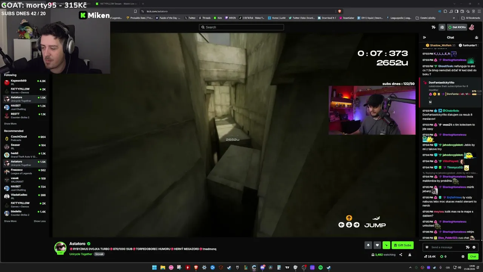Collapse chat panel with arrow icon

point(425,37)
